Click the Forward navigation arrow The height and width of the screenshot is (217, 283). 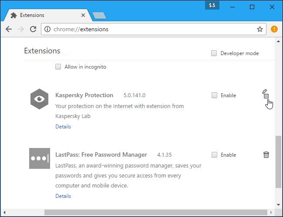click(x=20, y=29)
